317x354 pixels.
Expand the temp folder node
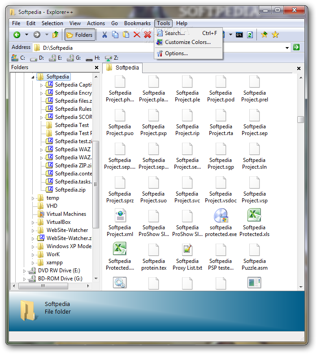[x=33, y=198]
